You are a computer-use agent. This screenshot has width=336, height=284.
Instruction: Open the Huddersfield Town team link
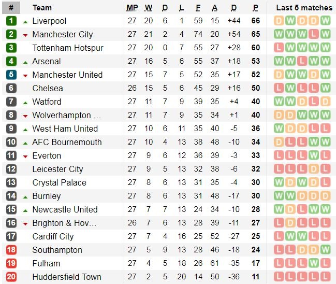coord(67,277)
